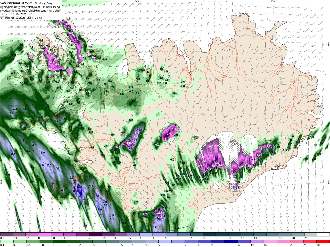
Task: Click the 8.6 precipitation value on the map
Action: (x=100, y=209)
